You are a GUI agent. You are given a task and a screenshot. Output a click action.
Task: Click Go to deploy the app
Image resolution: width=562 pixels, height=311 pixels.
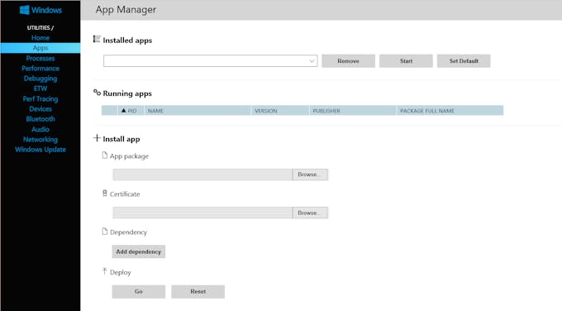(139, 292)
